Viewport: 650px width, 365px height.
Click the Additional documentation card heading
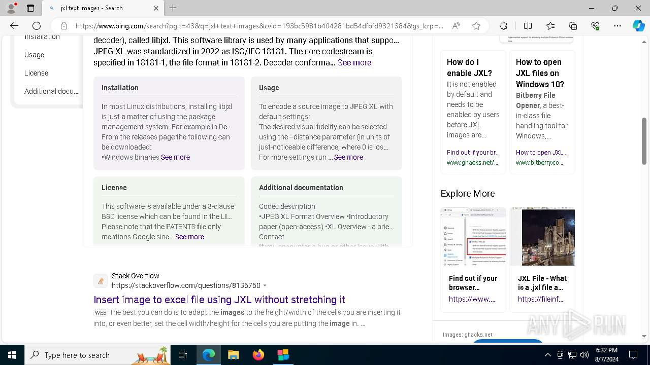coord(301,188)
